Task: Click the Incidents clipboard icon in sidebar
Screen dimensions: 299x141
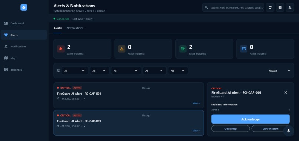Action: coord(6,70)
